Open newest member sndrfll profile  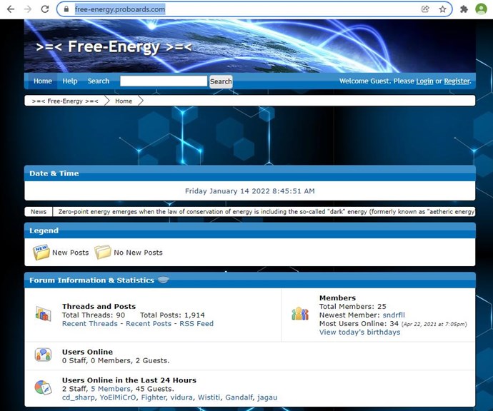(x=394, y=315)
